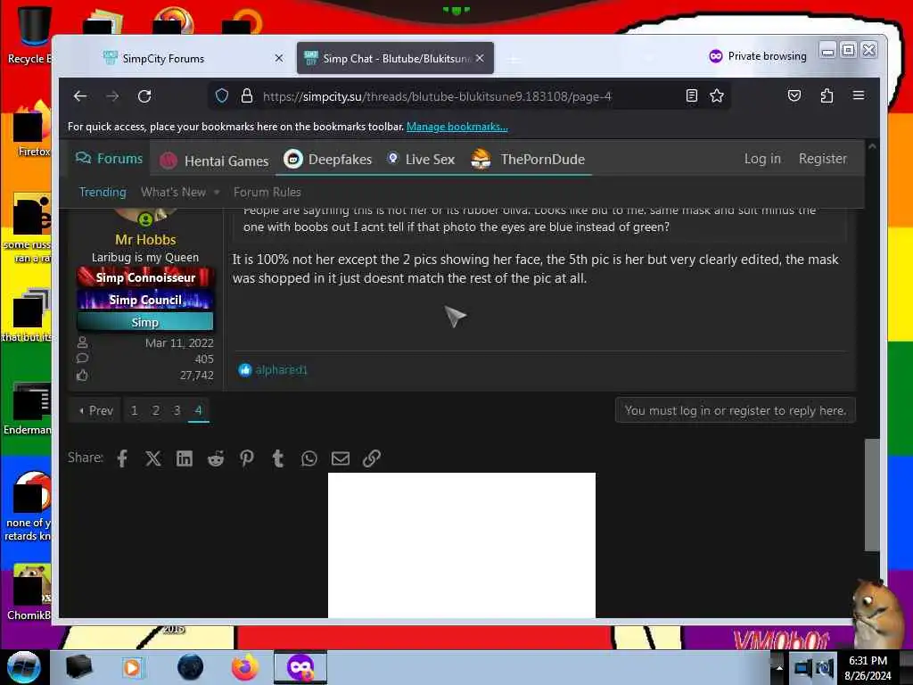Screen dimensions: 913x685
Task: Bookmark this page with the star icon
Action: [x=717, y=95]
